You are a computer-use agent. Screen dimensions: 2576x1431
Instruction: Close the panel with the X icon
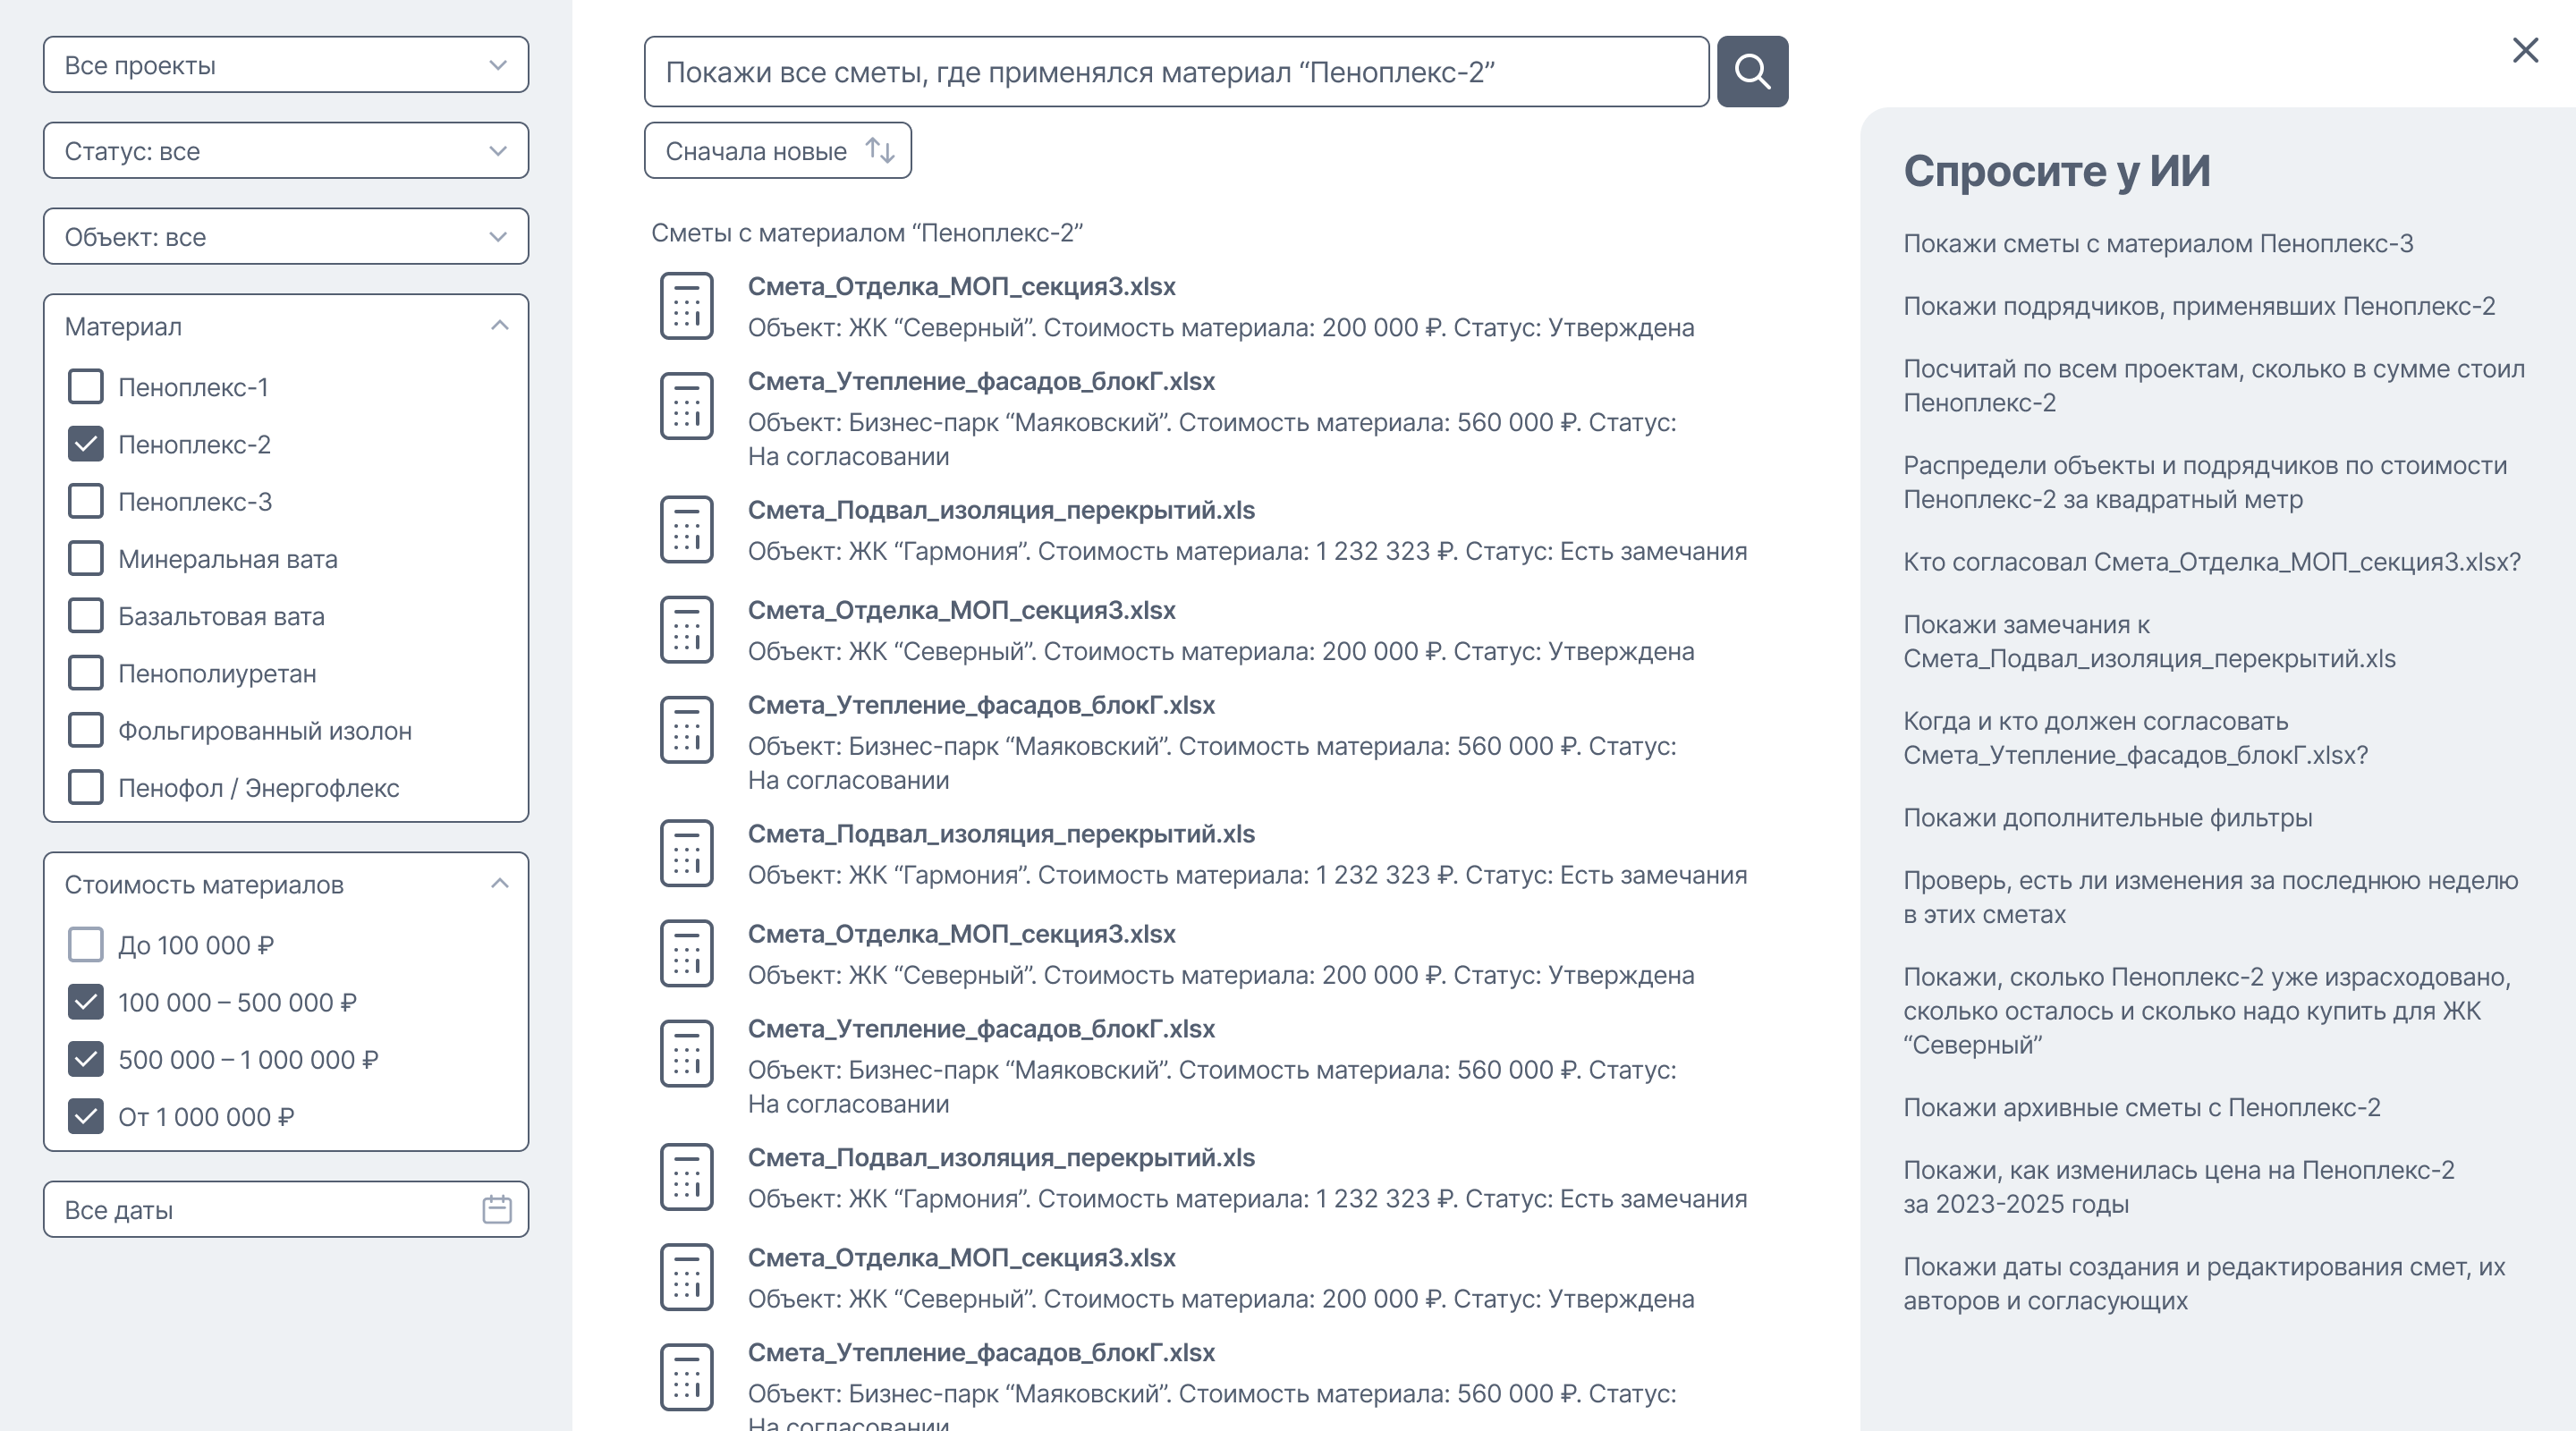(2525, 50)
